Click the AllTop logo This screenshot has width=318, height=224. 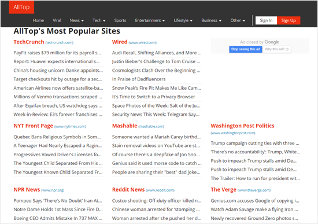pos(21,7)
